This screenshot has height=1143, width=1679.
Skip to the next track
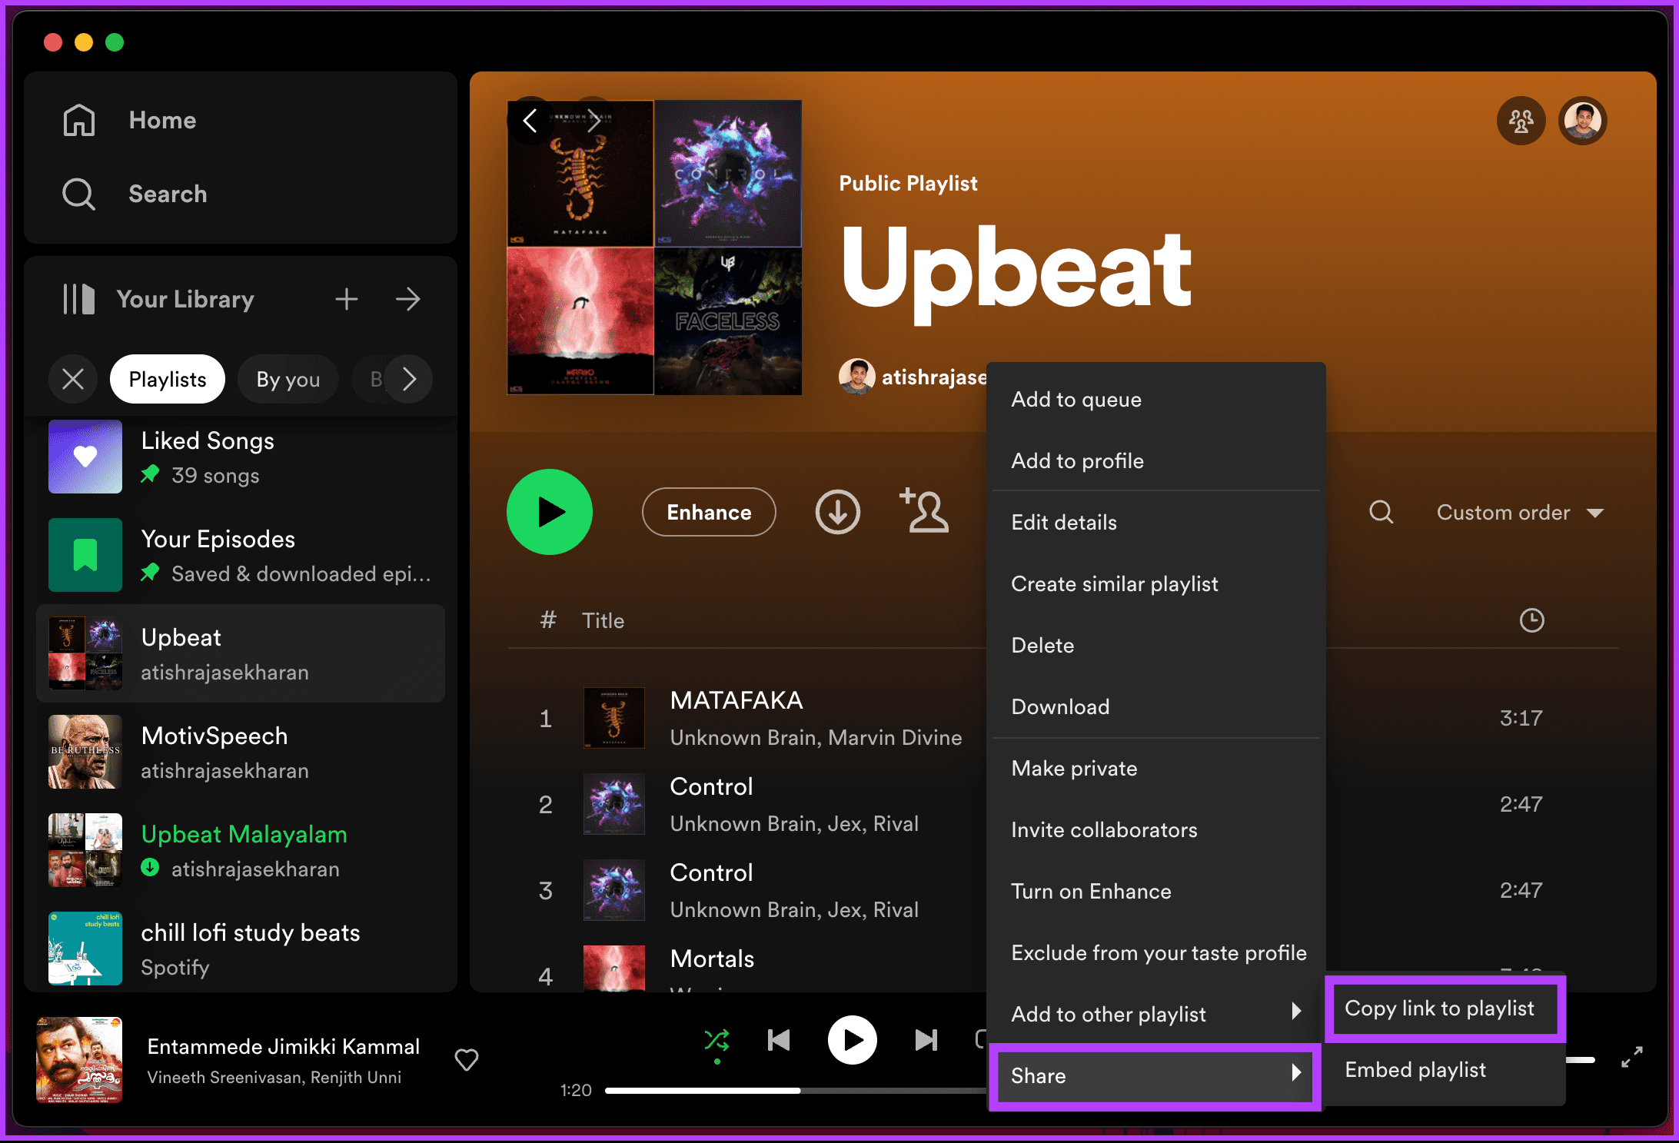[x=926, y=1041]
